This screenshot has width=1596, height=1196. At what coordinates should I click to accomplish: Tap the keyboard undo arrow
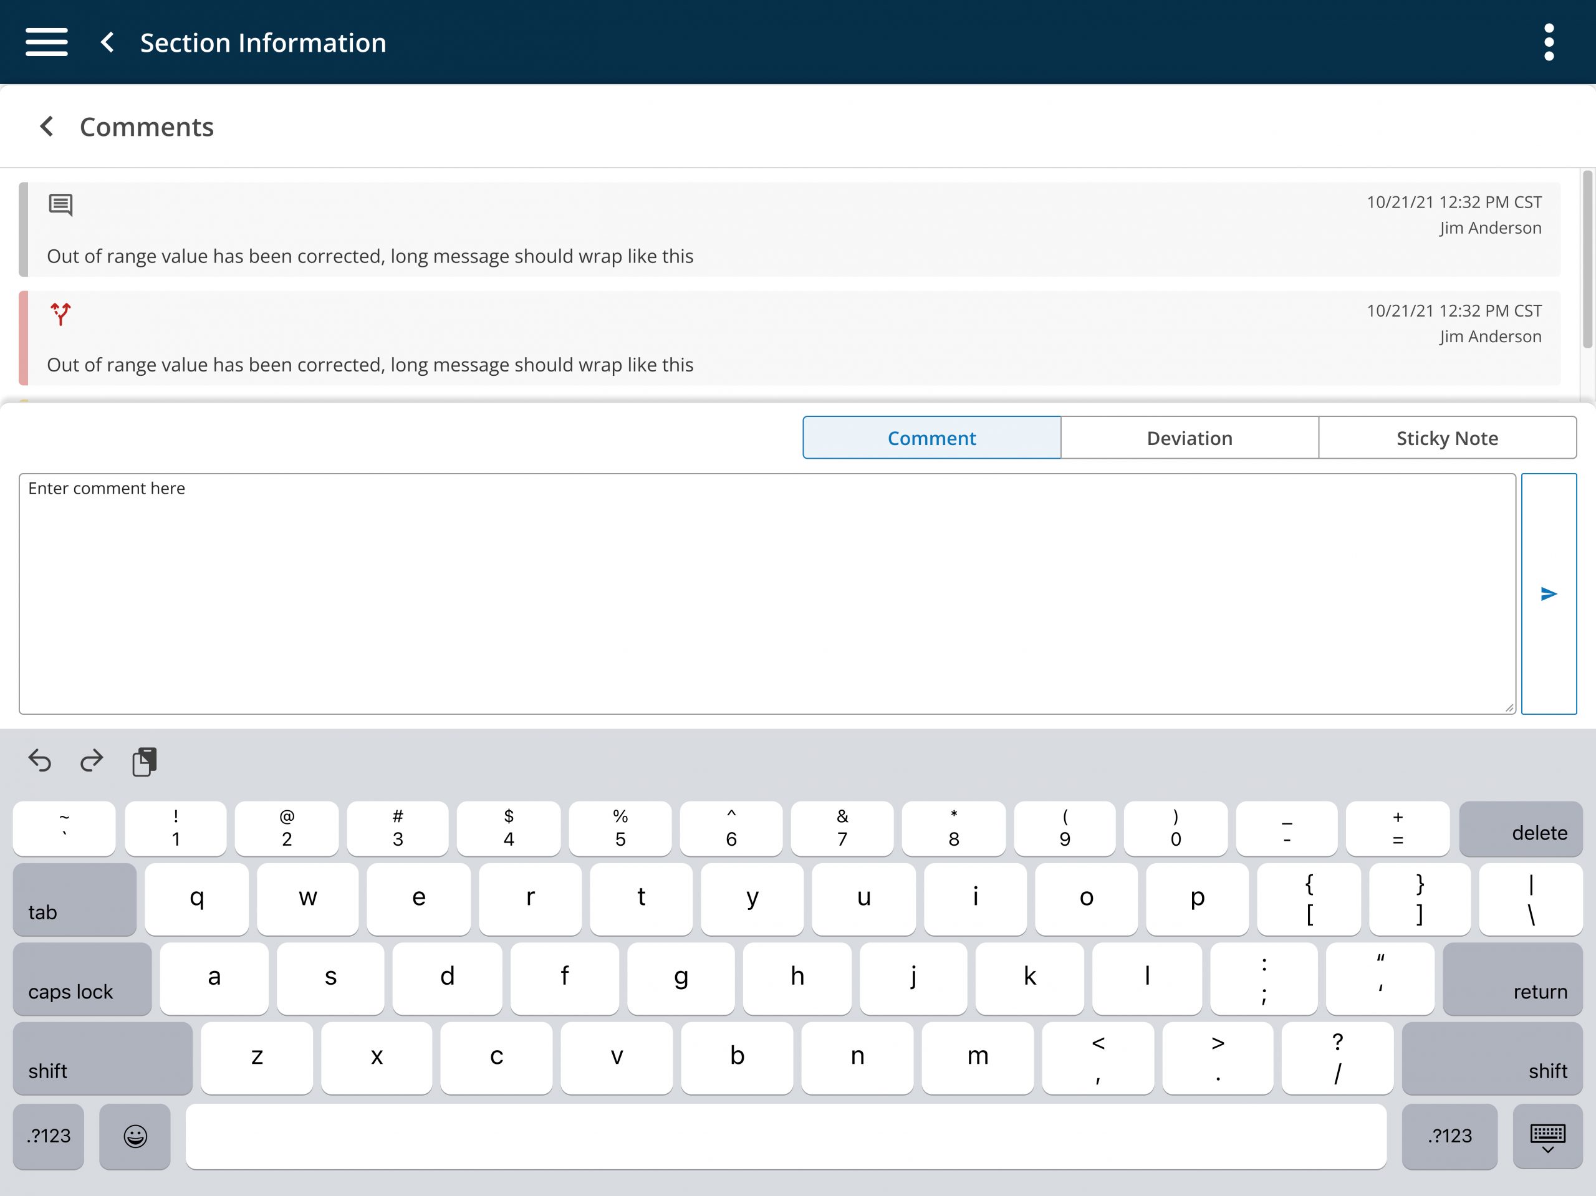[x=40, y=760]
